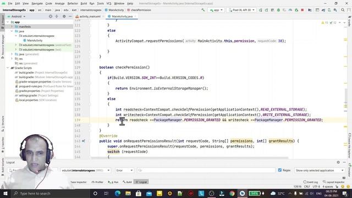The height and width of the screenshot is (198, 352).
Task: Open the Mail app from taskbar
Action: (x=149, y=193)
